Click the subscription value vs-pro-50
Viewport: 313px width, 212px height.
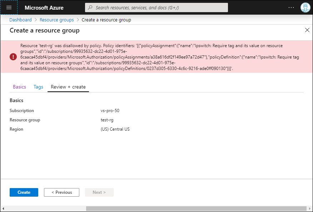(110, 111)
